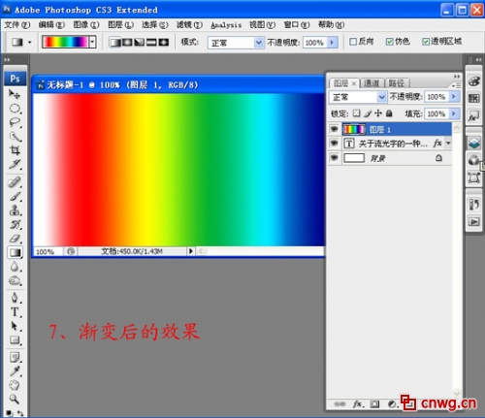Toggle the Dither (仿色) checkbox
Screen dimensions: 485x418
click(390, 42)
